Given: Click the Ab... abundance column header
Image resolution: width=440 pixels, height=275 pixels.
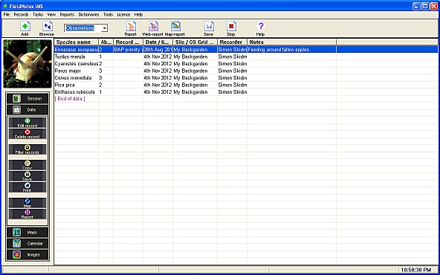Looking at the screenshot, I should pyautogui.click(x=106, y=42).
